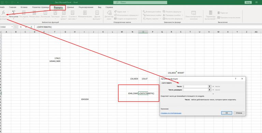
Task: Cancel formula entry with the X icon
Action: (x=21, y=27)
